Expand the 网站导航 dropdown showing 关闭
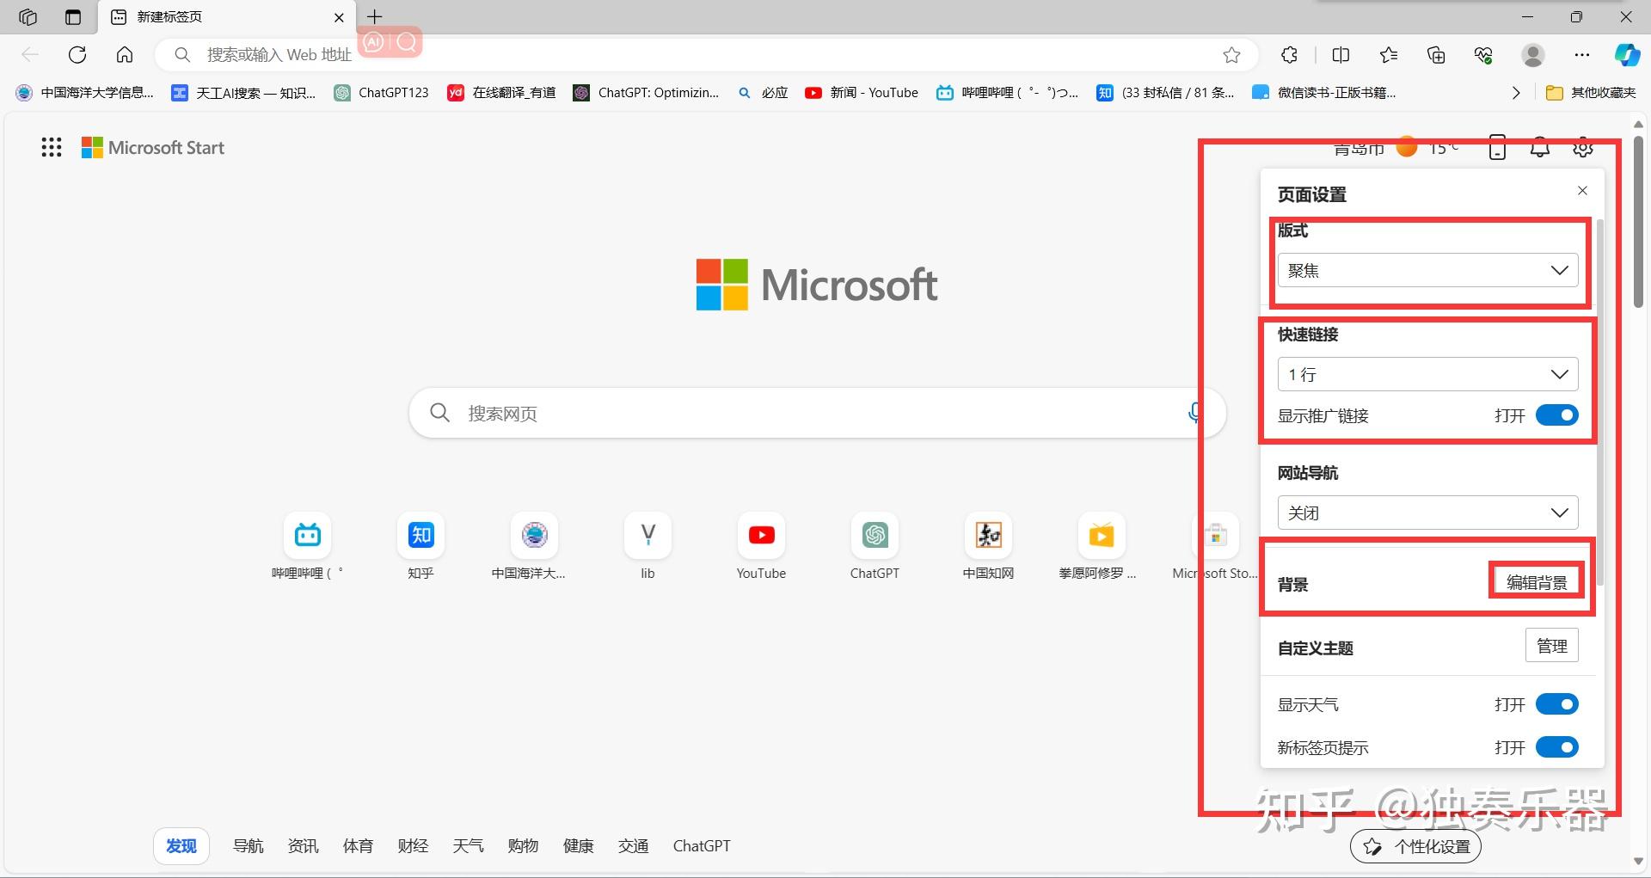Viewport: 1651px width, 878px height. pyautogui.click(x=1427, y=513)
